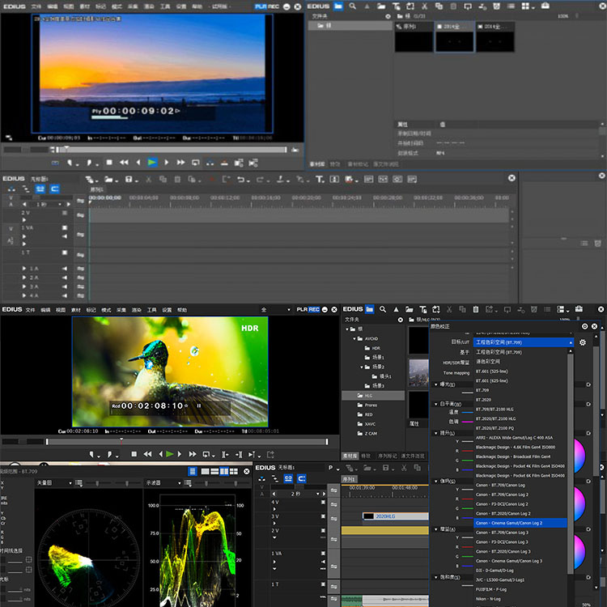Click the list layout icon in the scope panel

[x=193, y=471]
